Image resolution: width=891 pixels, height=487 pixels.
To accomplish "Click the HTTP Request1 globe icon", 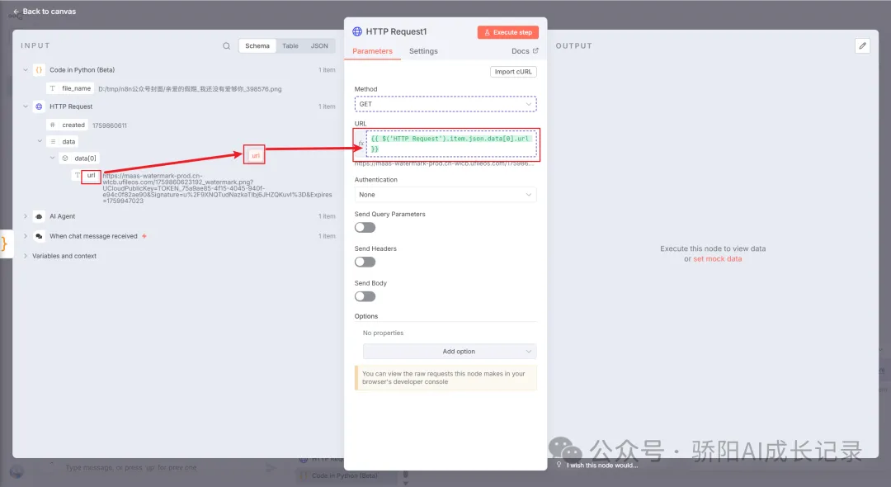I will 357,32.
